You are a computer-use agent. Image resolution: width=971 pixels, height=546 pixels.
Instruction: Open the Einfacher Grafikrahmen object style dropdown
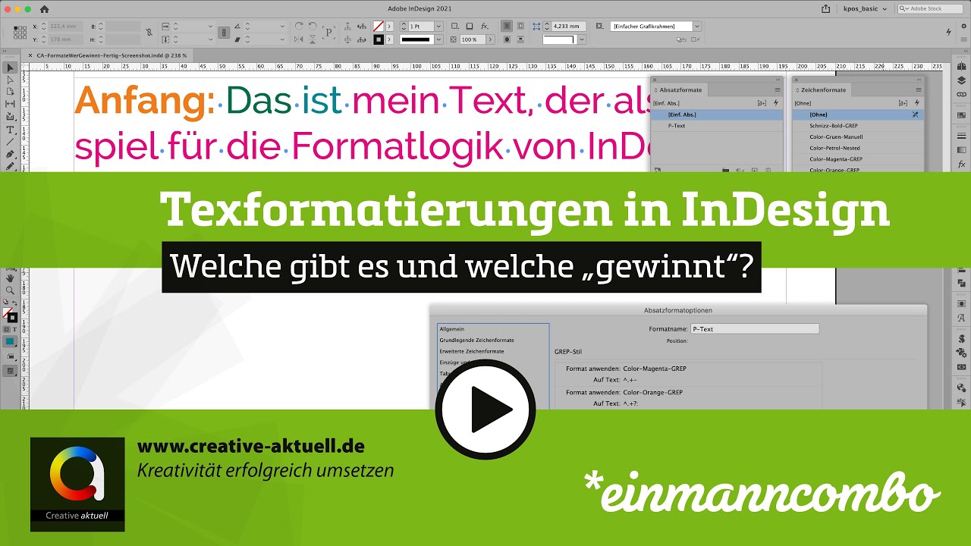coord(697,27)
